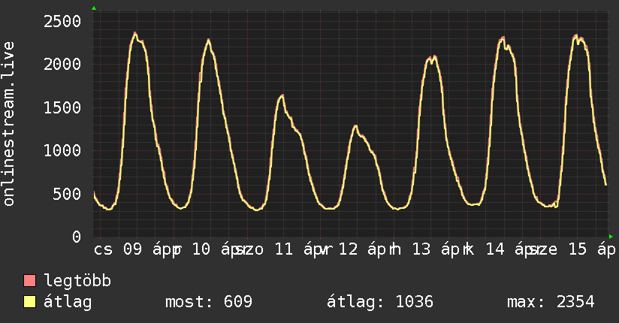This screenshot has width=619, height=323.
Task: Click the '14' x-axis date label
Action: point(495,249)
